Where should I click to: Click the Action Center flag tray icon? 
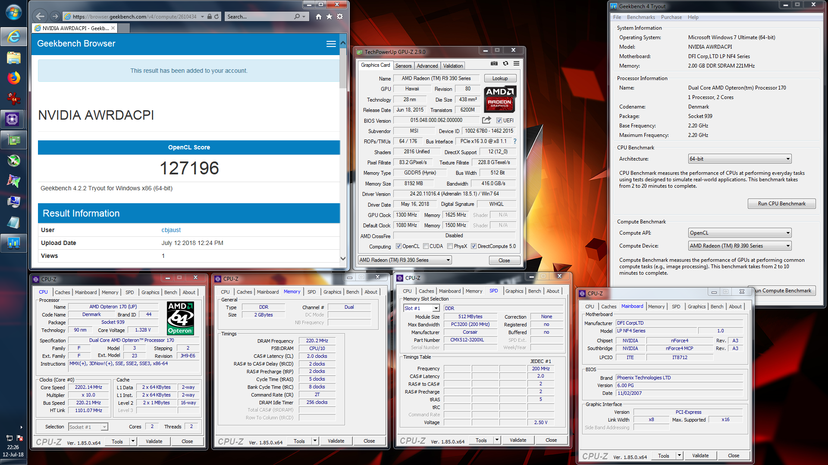(19, 438)
